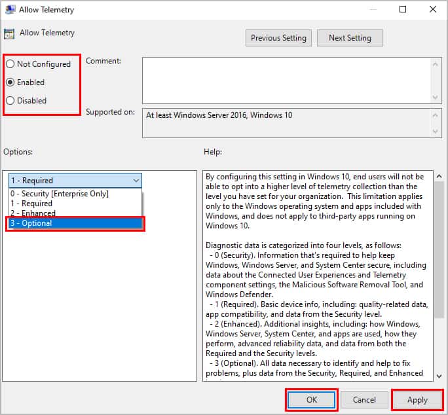Click the Help pane scroll-down arrow
448x415 pixels.
coord(439,376)
